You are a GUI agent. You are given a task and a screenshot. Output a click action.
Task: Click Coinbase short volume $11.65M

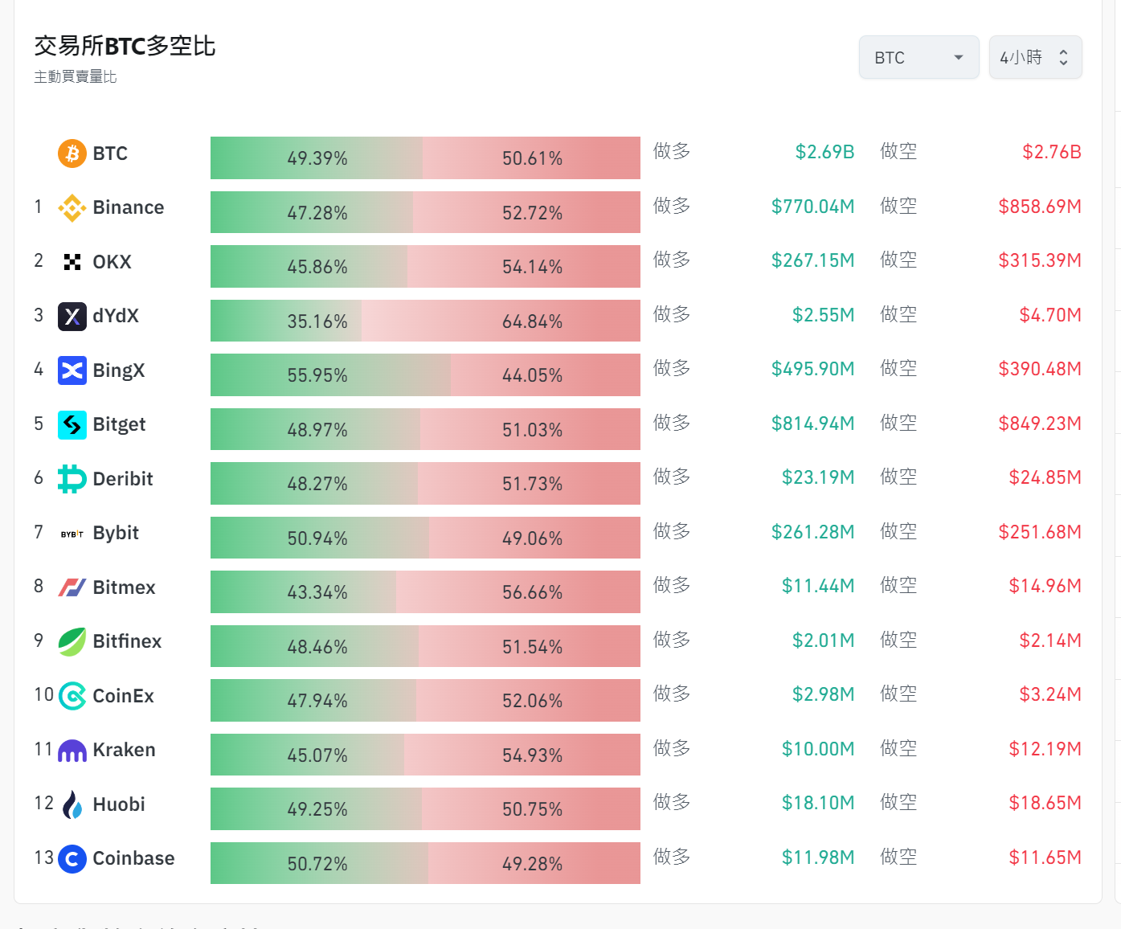(x=1045, y=857)
